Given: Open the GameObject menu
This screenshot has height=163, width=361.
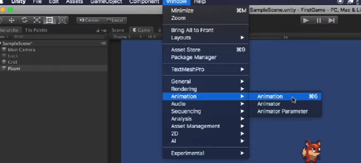Looking at the screenshot, I should pyautogui.click(x=106, y=2).
